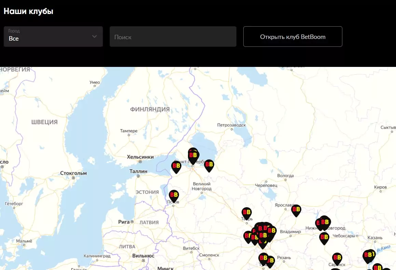Open the front BetBoom marker over Нижний Новгород

tap(325, 223)
